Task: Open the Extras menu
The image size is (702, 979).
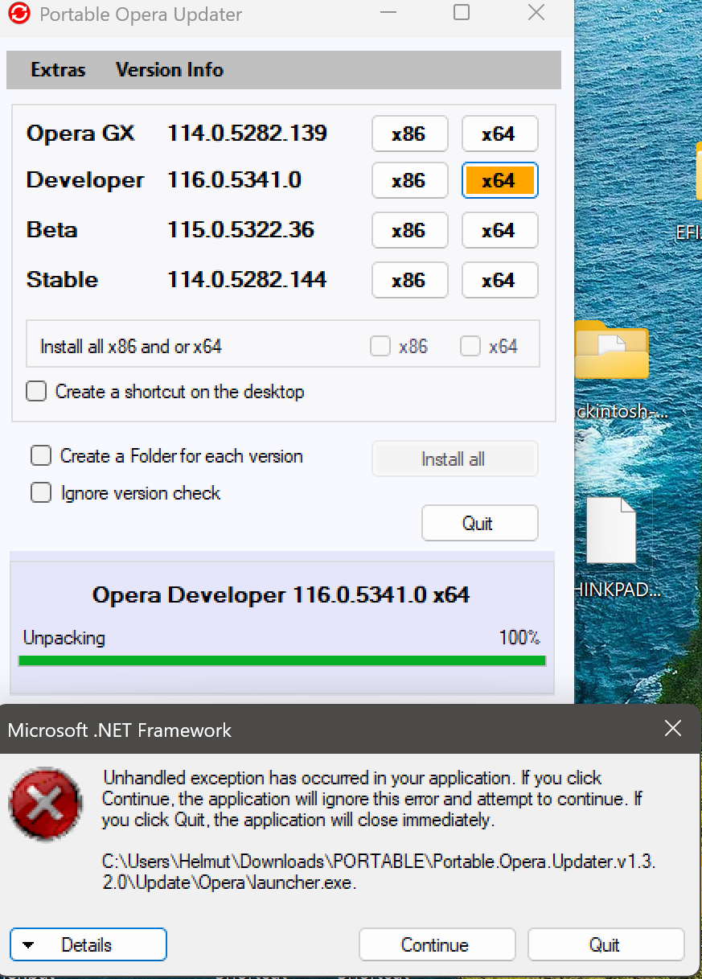Action: click(58, 70)
